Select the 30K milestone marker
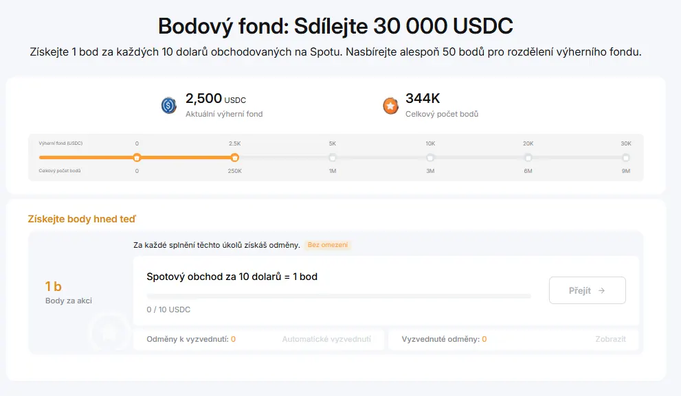 coord(626,157)
